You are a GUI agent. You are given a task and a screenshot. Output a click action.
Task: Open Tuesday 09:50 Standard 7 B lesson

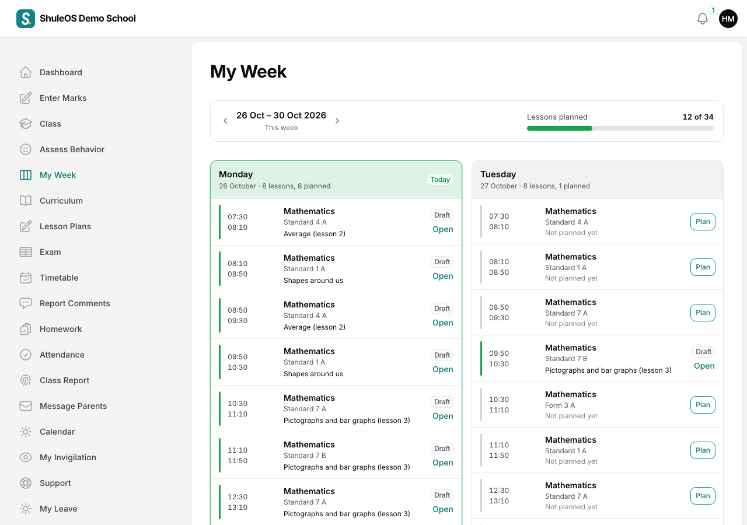coord(704,366)
